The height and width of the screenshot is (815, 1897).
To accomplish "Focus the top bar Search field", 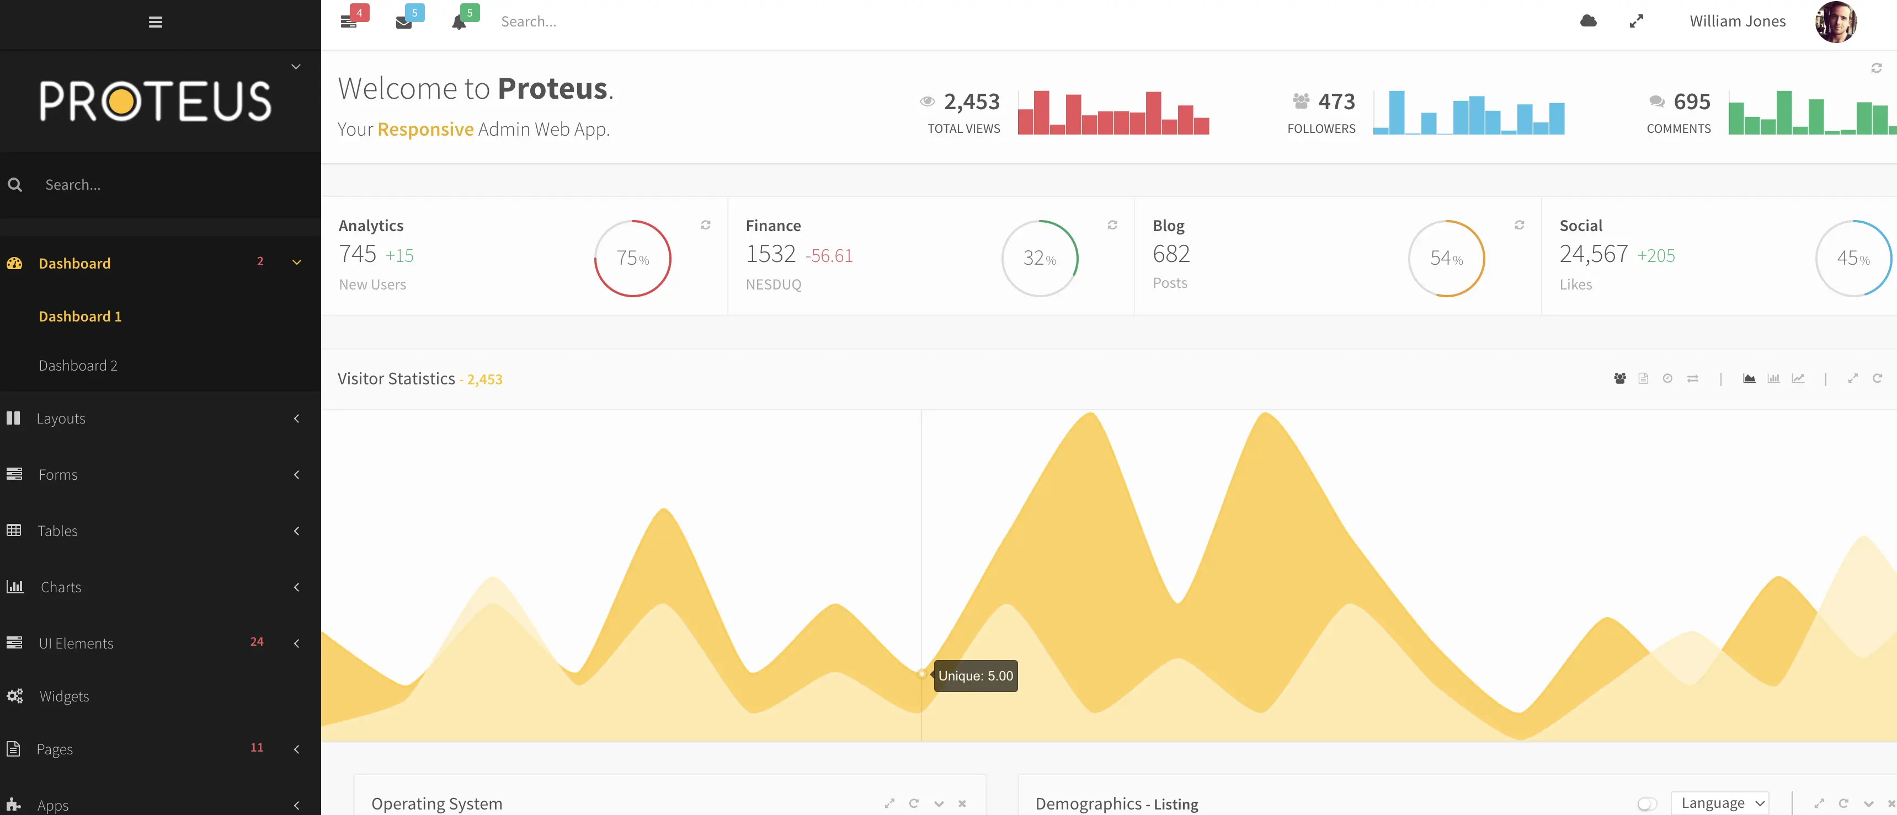I will pos(528,22).
